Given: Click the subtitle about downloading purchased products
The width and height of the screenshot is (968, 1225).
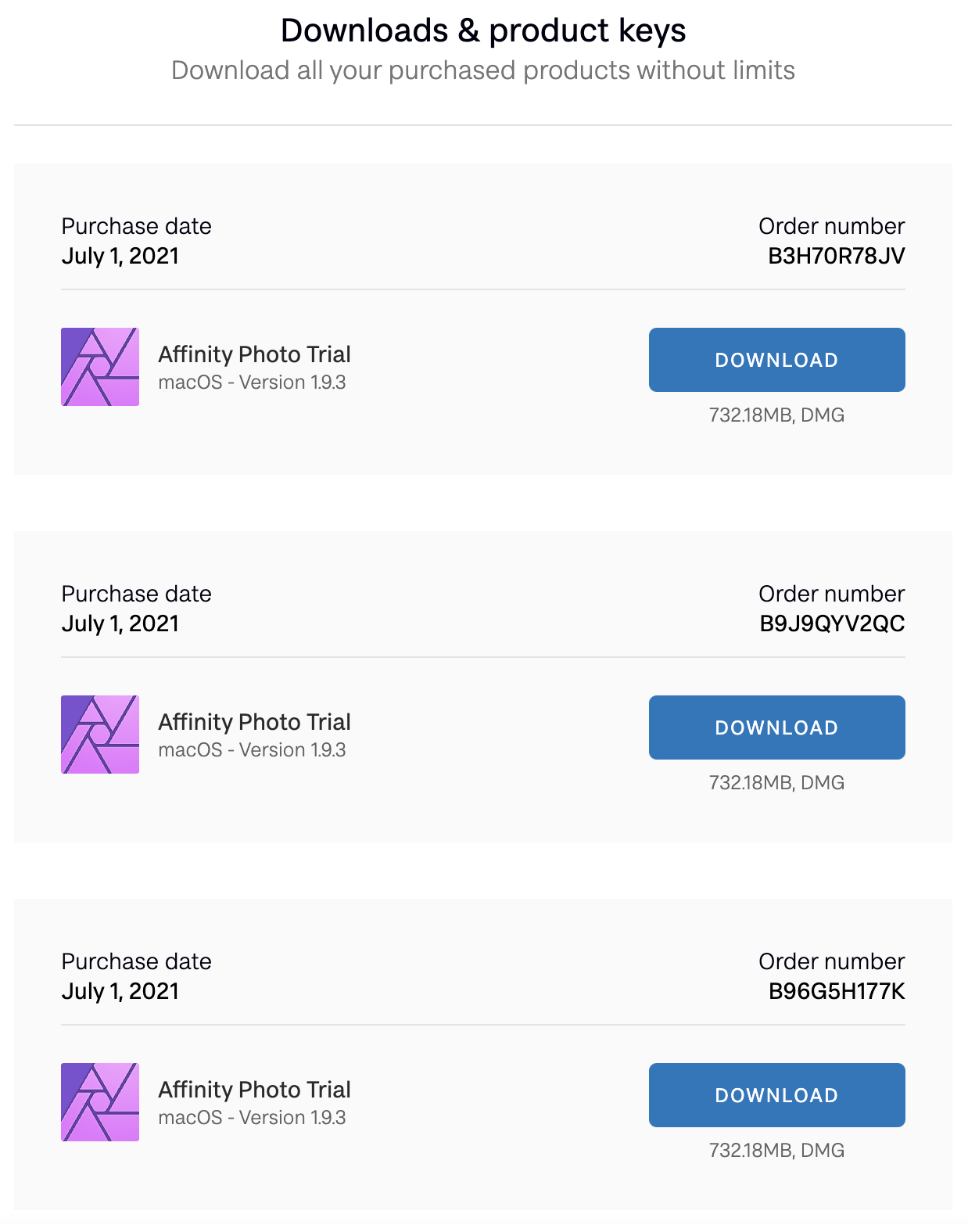Looking at the screenshot, I should (x=483, y=71).
